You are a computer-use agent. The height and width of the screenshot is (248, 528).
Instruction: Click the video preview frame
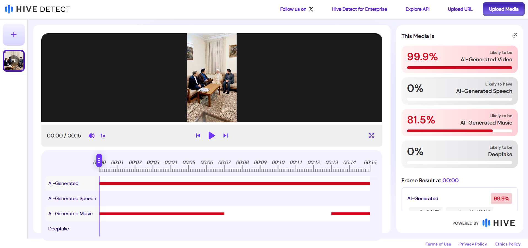[x=212, y=78]
